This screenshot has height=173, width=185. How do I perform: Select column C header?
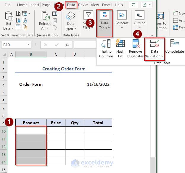coord(56,54)
